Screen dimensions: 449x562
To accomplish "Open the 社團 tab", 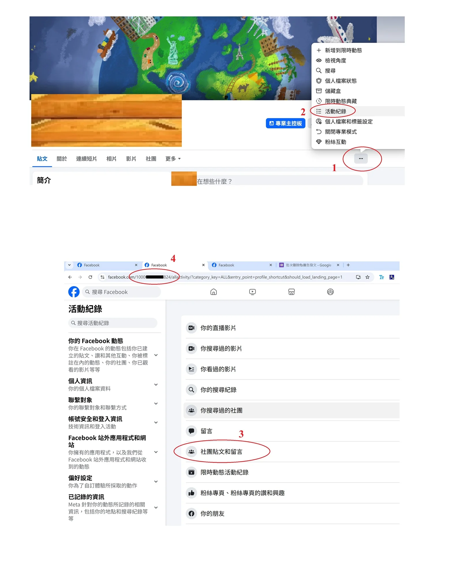I will 151,159.
